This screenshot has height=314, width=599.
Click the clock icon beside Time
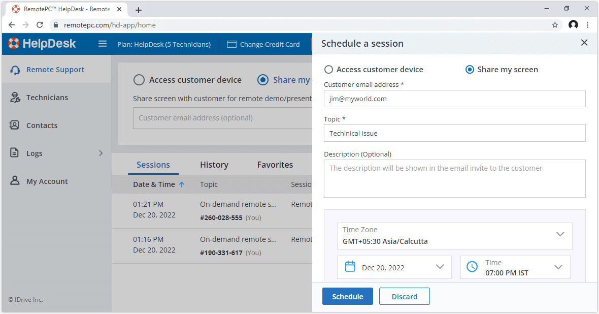[472, 267]
